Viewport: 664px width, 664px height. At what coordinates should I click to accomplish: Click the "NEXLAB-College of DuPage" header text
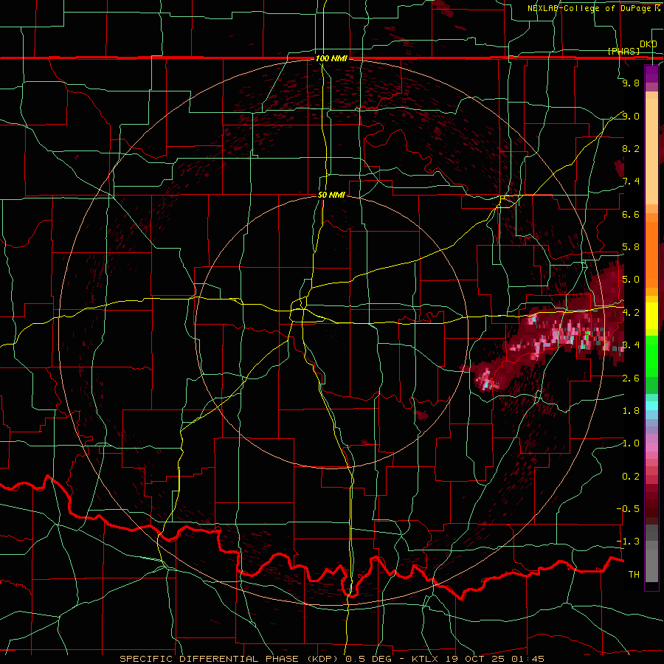(x=591, y=8)
